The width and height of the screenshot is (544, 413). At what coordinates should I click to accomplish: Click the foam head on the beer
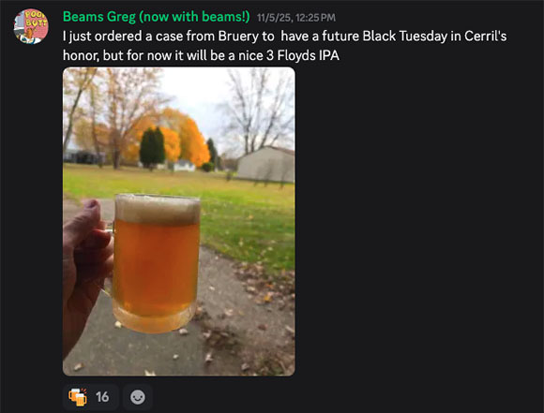tap(158, 209)
